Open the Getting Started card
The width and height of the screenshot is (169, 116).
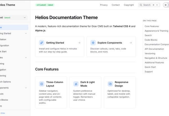tap(60, 47)
